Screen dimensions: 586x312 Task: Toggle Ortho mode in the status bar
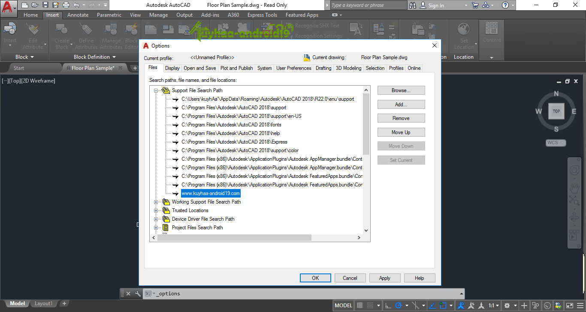coord(388,306)
